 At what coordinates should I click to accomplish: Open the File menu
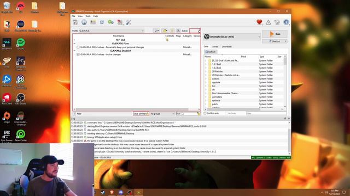73,16
